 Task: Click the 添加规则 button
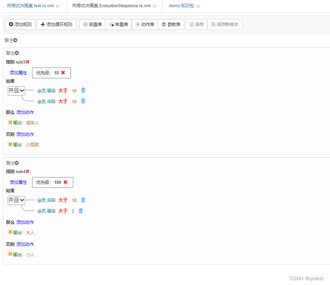[x=20, y=24]
